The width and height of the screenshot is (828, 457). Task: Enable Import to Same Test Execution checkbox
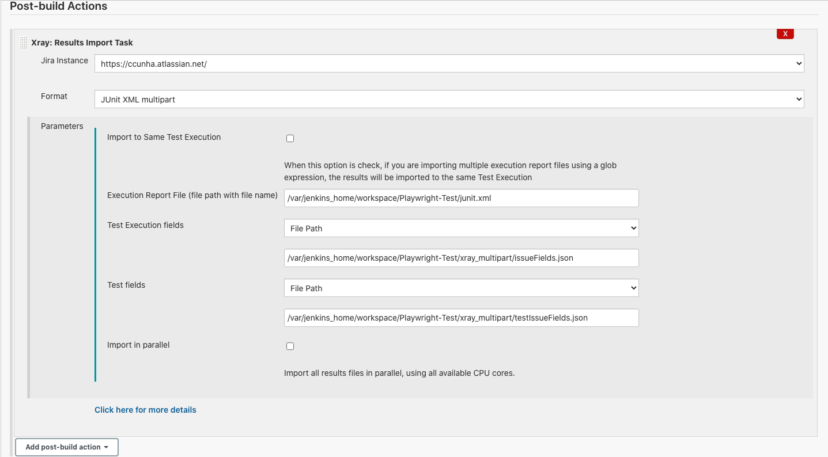pos(290,138)
